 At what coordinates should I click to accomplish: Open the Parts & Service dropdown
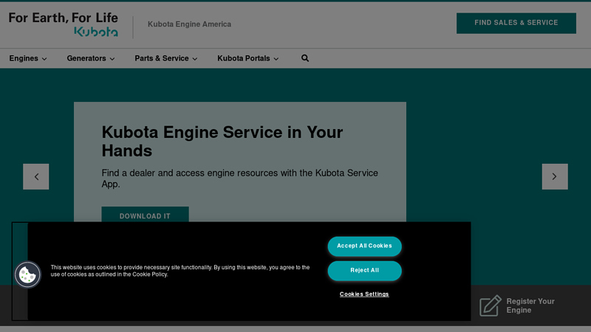(x=165, y=58)
